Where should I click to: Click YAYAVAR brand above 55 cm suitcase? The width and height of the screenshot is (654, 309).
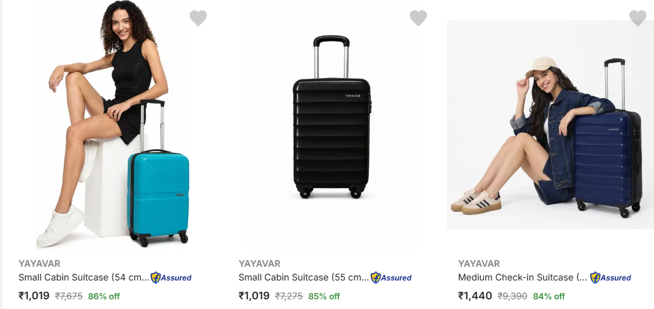click(259, 263)
